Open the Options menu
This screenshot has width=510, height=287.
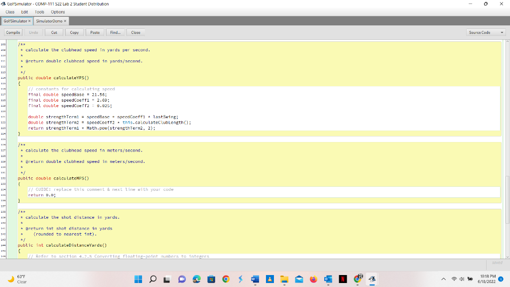coord(58,12)
